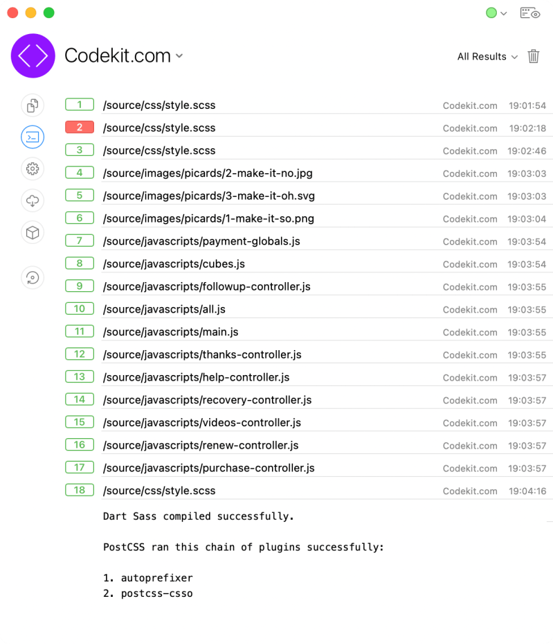Click the '1. autoprefixer' plugin line
This screenshot has height=644, width=553.
(x=147, y=578)
